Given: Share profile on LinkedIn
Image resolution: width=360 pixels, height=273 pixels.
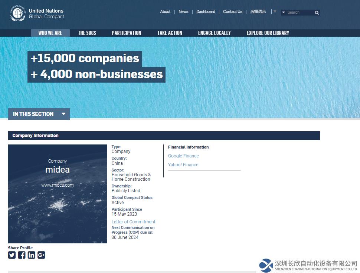Looking at the screenshot, I should [32, 255].
